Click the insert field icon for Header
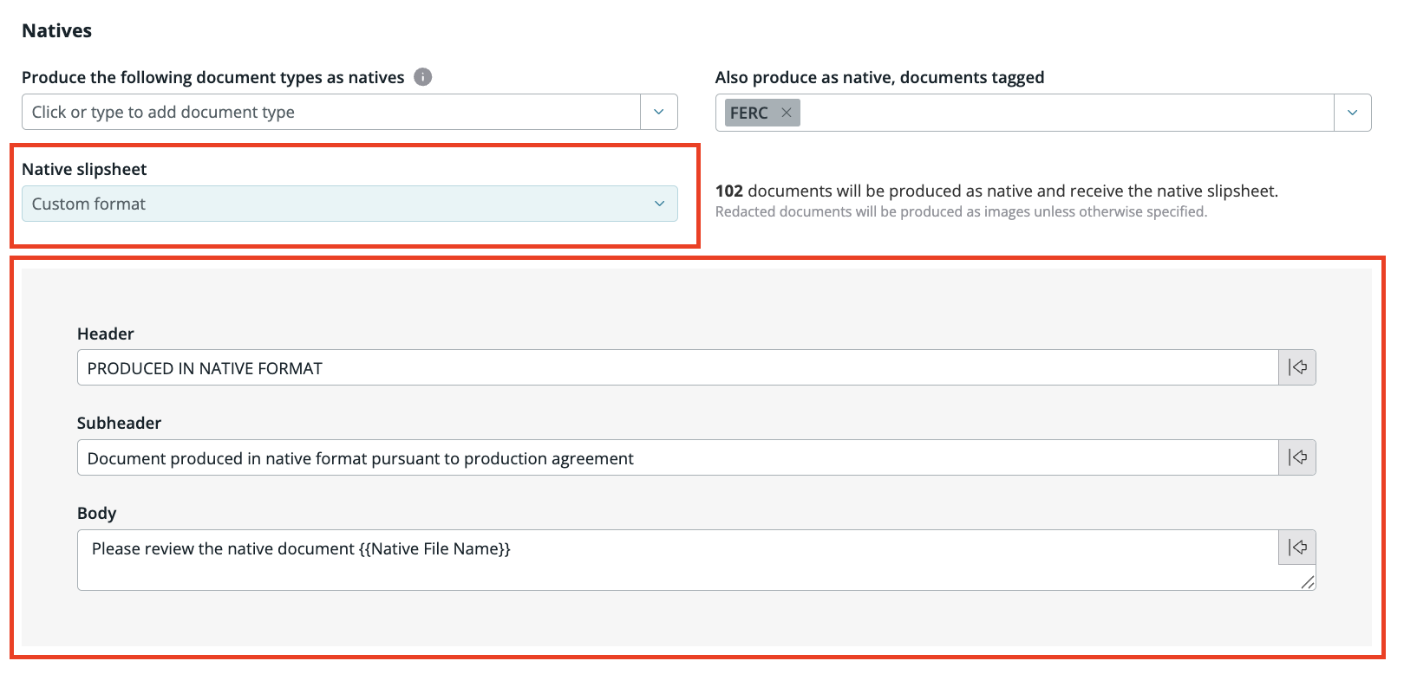The height and width of the screenshot is (674, 1417). (1297, 367)
